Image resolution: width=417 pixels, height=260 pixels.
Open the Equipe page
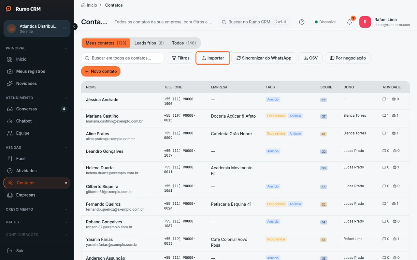37,133
